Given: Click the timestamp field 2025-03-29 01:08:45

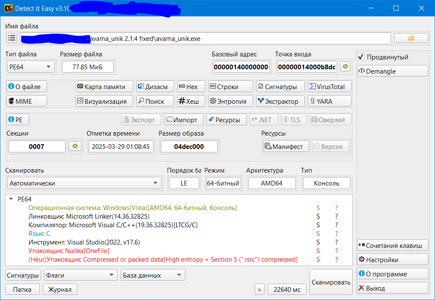Looking at the screenshot, I should tap(121, 146).
